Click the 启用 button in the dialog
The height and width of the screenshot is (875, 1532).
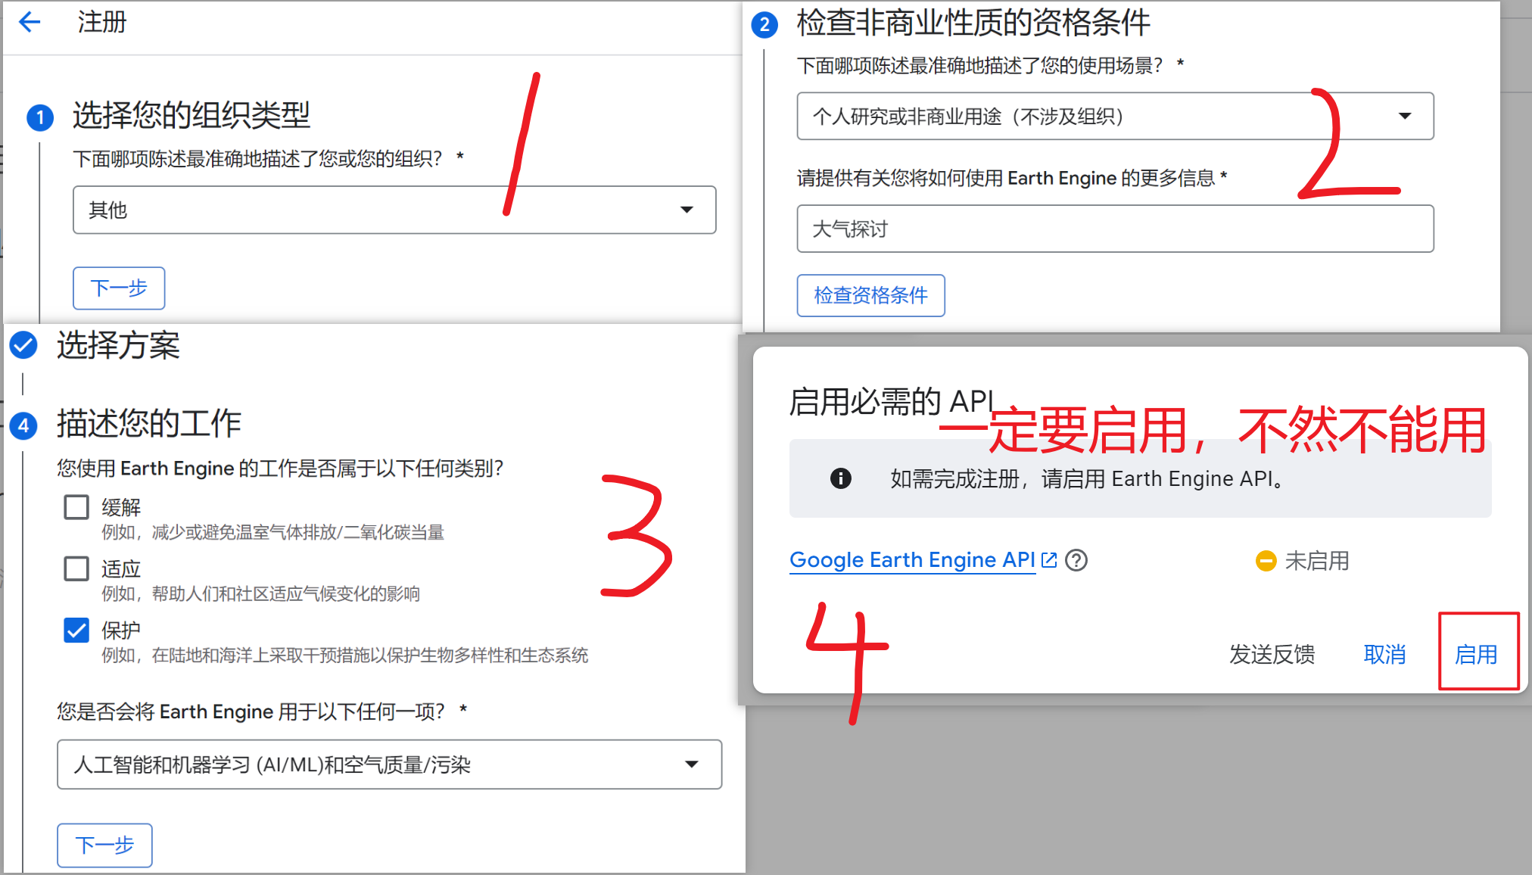click(1476, 654)
